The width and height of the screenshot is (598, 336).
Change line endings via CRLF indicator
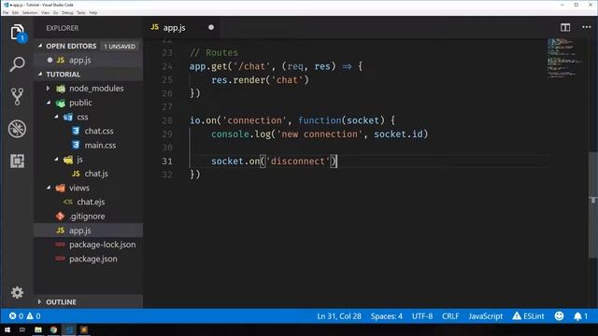(x=450, y=315)
